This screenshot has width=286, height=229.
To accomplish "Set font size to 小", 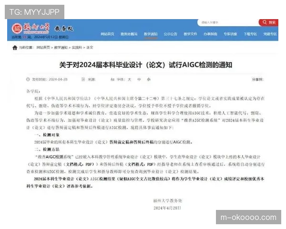I will point(149,80).
